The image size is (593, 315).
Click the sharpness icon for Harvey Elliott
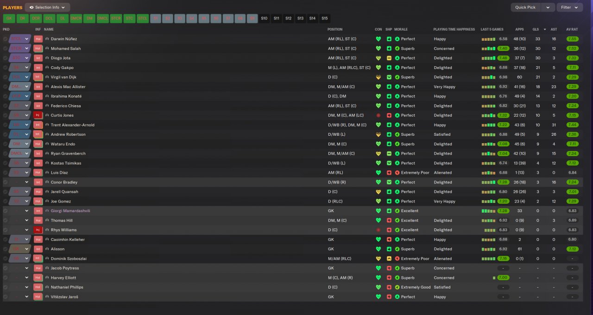click(389, 278)
